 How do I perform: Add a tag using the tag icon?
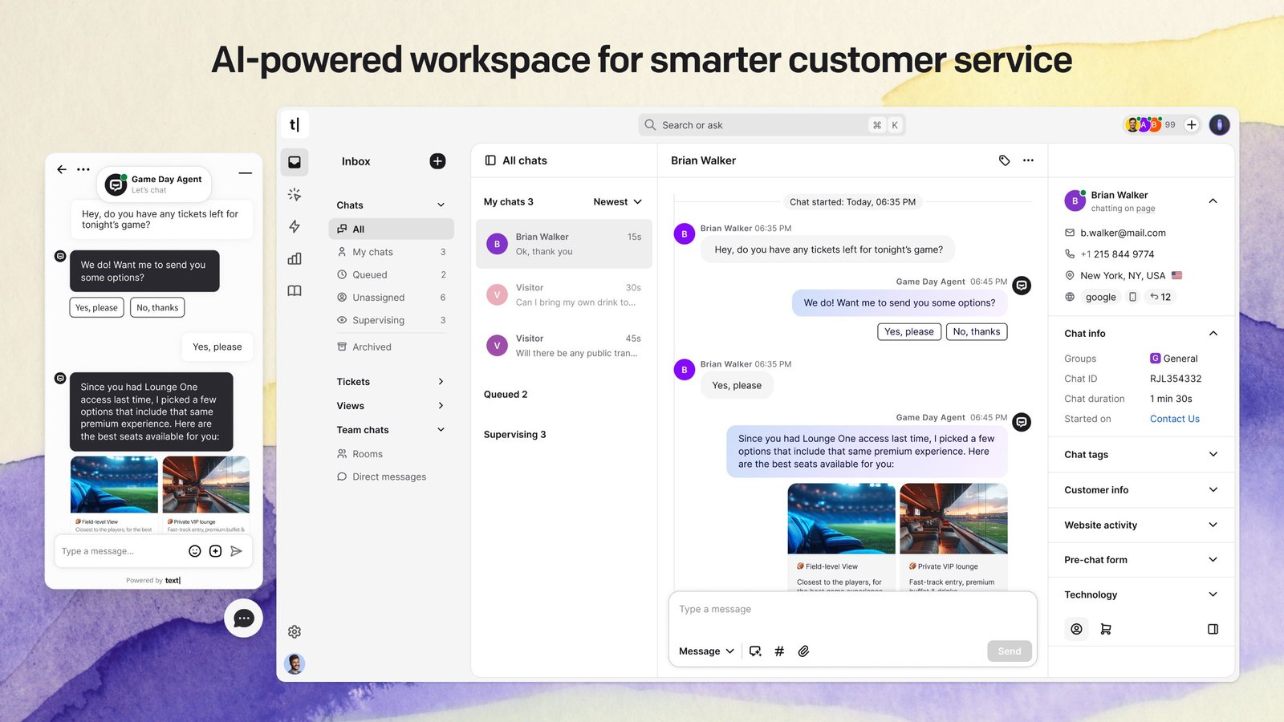coord(1004,160)
